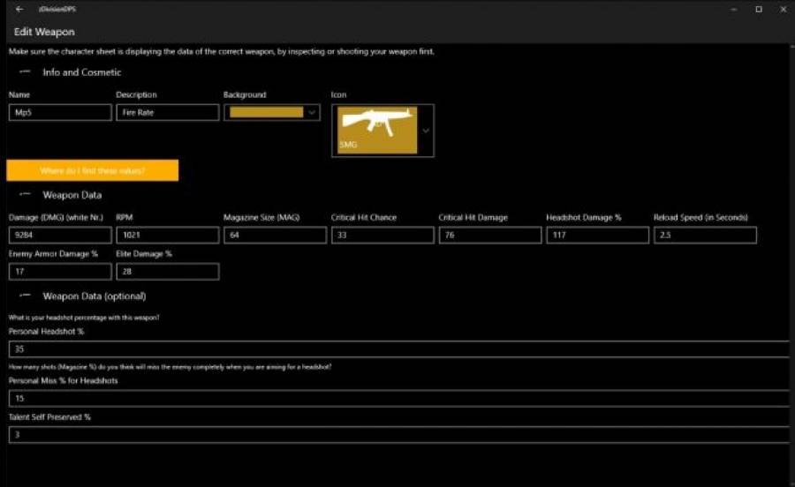Collapse the Weapon Data (optional) section

pyautogui.click(x=25, y=296)
